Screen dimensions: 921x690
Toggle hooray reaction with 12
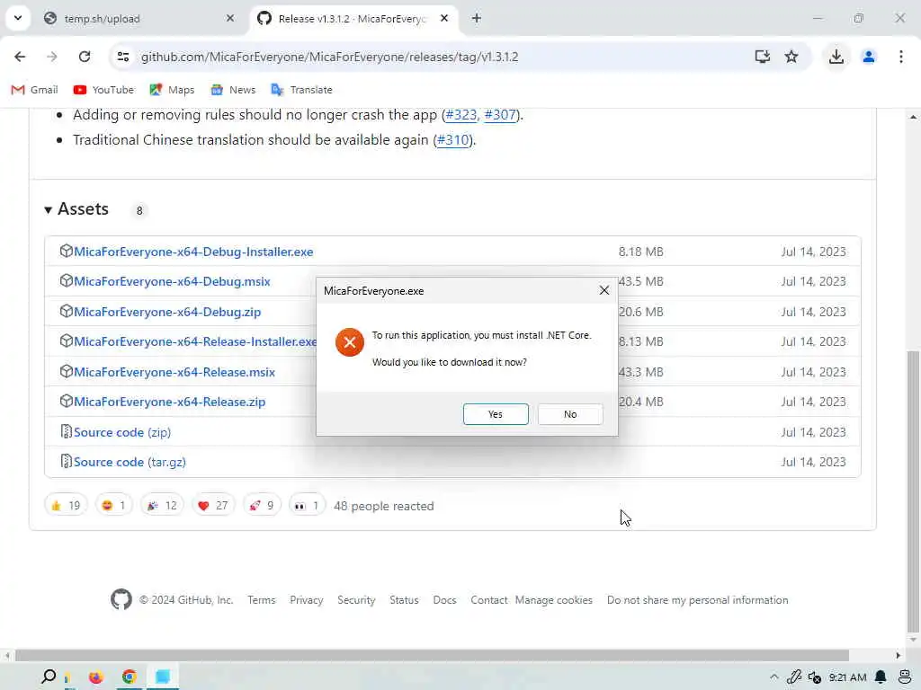(x=162, y=505)
